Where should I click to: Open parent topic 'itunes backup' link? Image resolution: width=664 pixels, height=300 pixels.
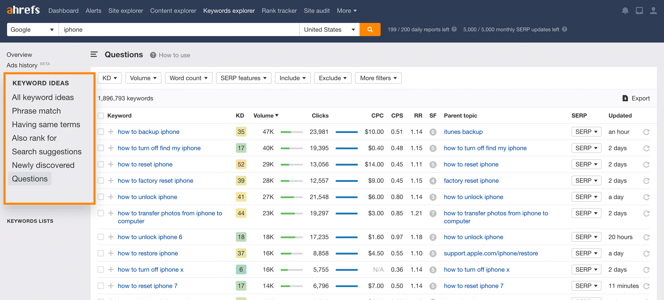click(463, 132)
